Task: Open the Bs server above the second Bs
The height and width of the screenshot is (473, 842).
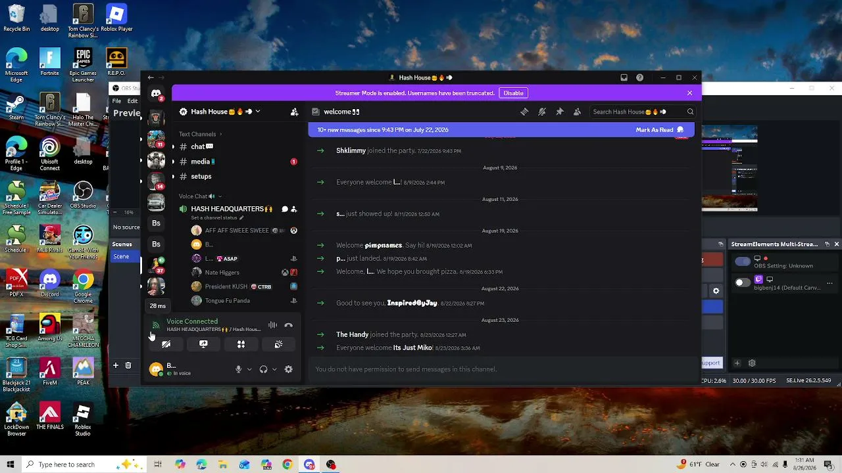Action: click(156, 223)
